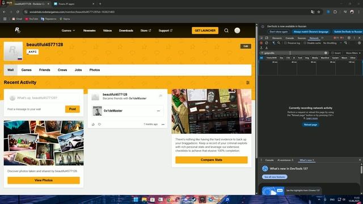This screenshot has height=204, width=363.
Task: Open the account avatar menu in header
Action: pos(237,31)
